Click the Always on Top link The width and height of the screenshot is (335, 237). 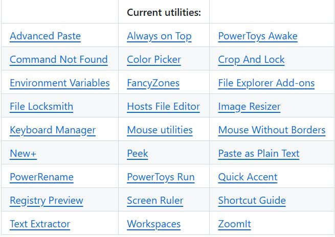coord(159,36)
